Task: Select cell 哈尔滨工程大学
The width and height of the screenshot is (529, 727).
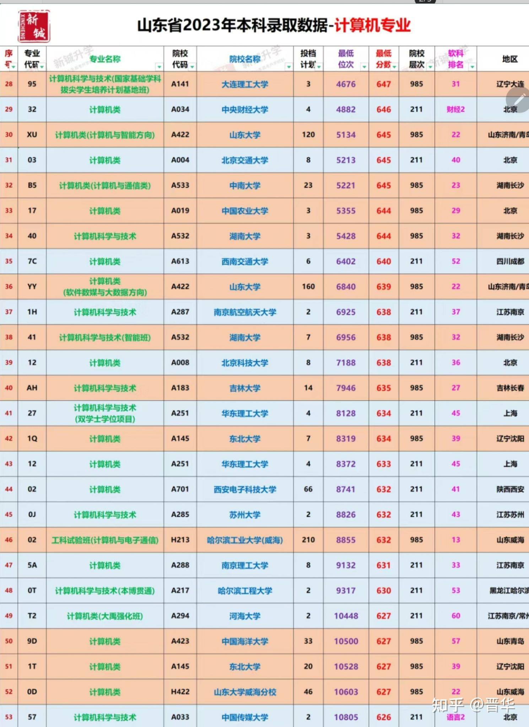Action: [x=245, y=591]
